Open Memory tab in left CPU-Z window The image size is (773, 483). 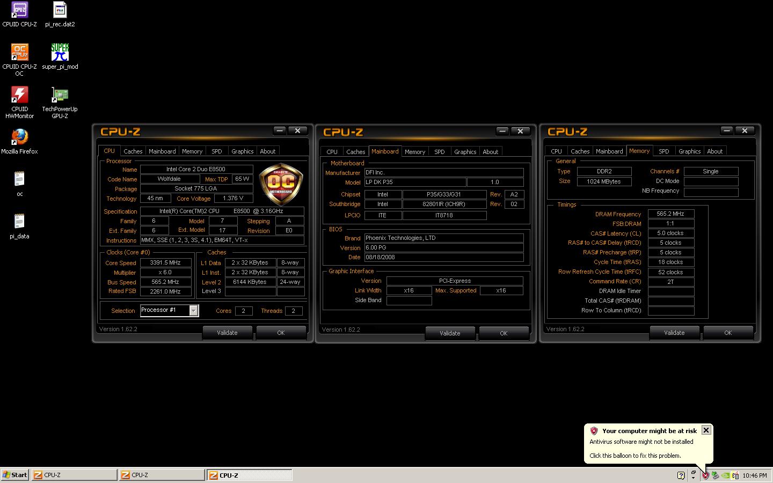coord(192,151)
